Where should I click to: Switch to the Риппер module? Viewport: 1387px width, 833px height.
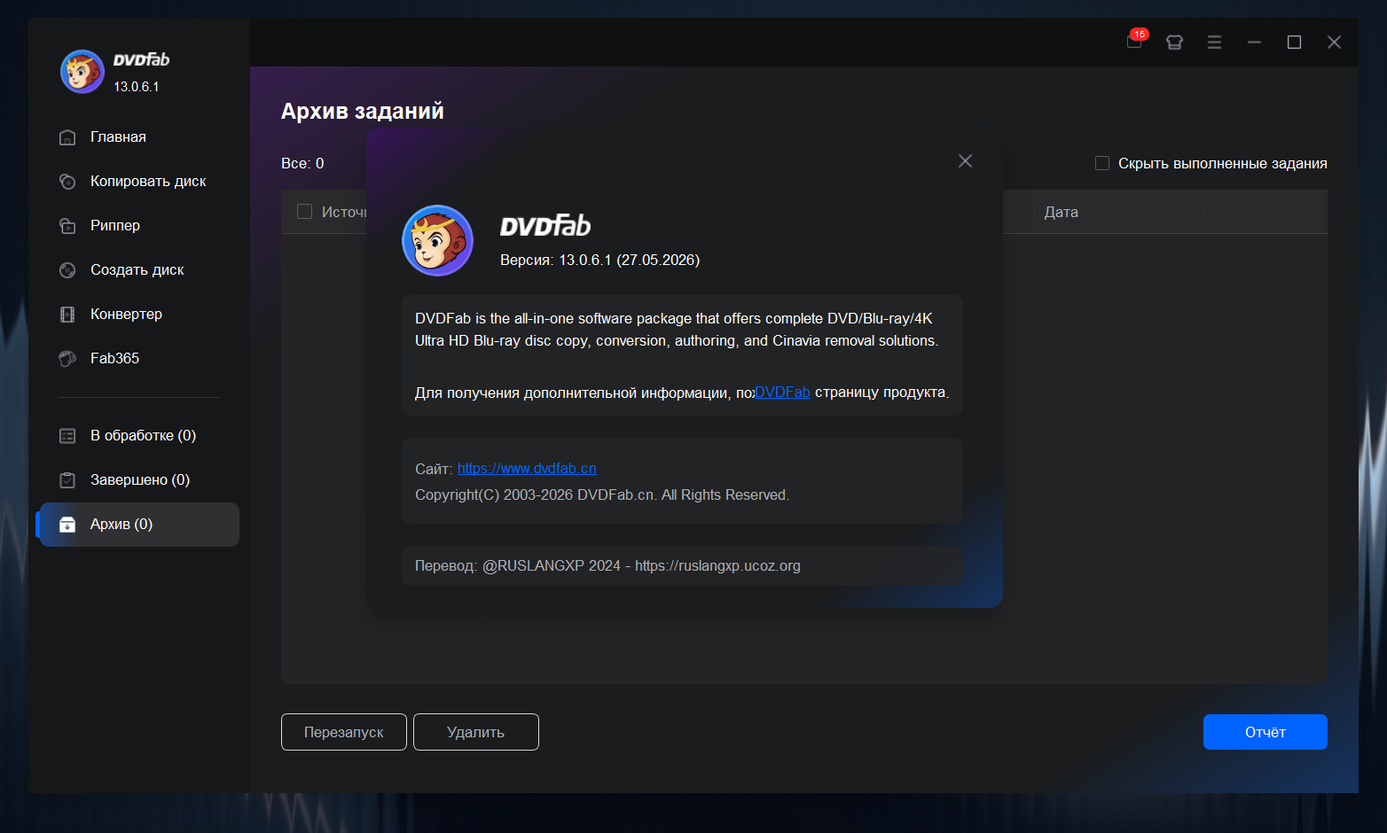[115, 226]
